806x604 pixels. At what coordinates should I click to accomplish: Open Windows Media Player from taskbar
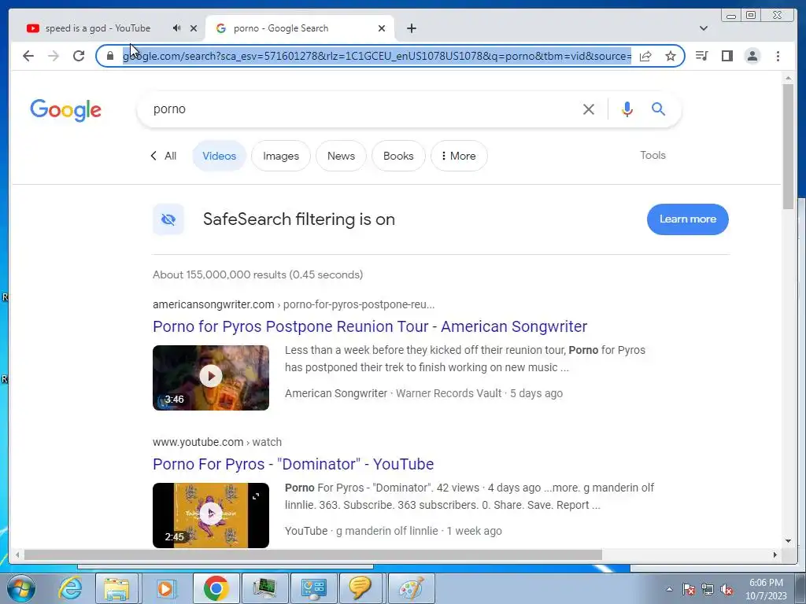click(165, 588)
